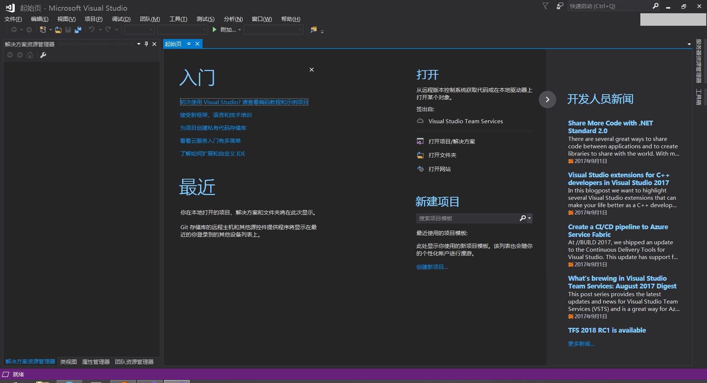Screen dimensions: 707x383
Task: Click the navigate forward toolbar arrow
Action: coord(29,30)
